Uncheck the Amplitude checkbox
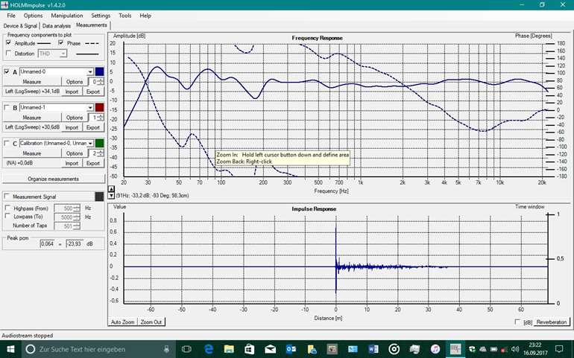This screenshot has width=574, height=358. click(x=9, y=44)
